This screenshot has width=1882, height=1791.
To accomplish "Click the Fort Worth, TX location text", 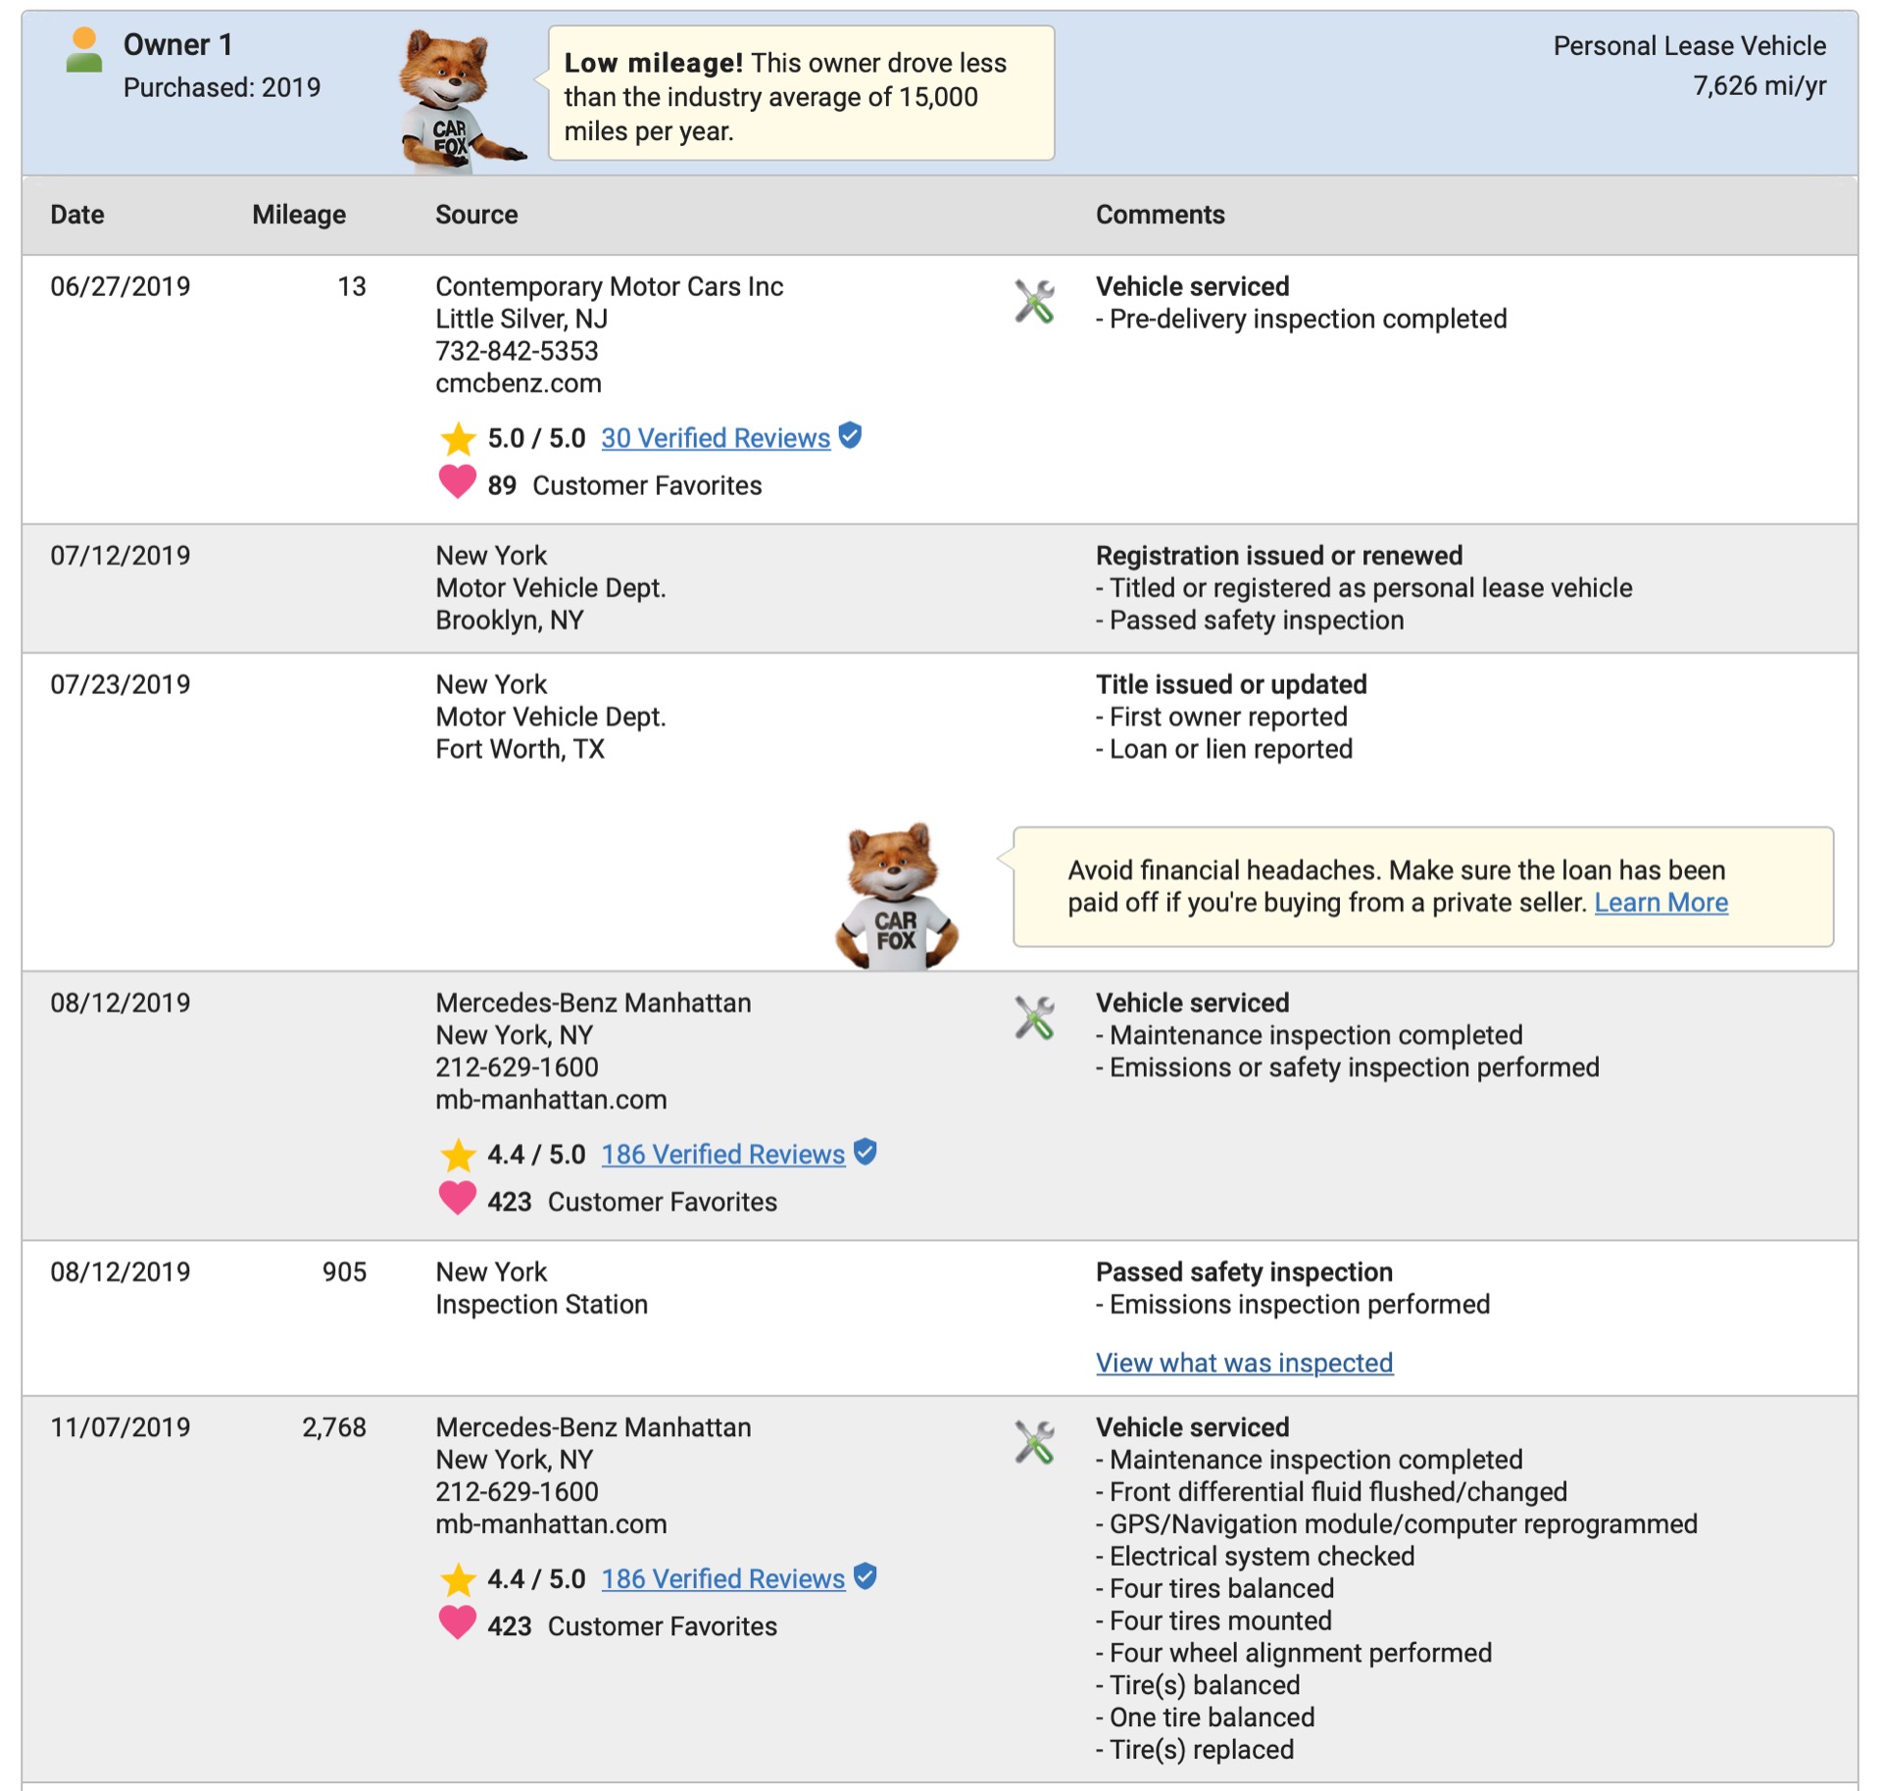I will click(520, 749).
